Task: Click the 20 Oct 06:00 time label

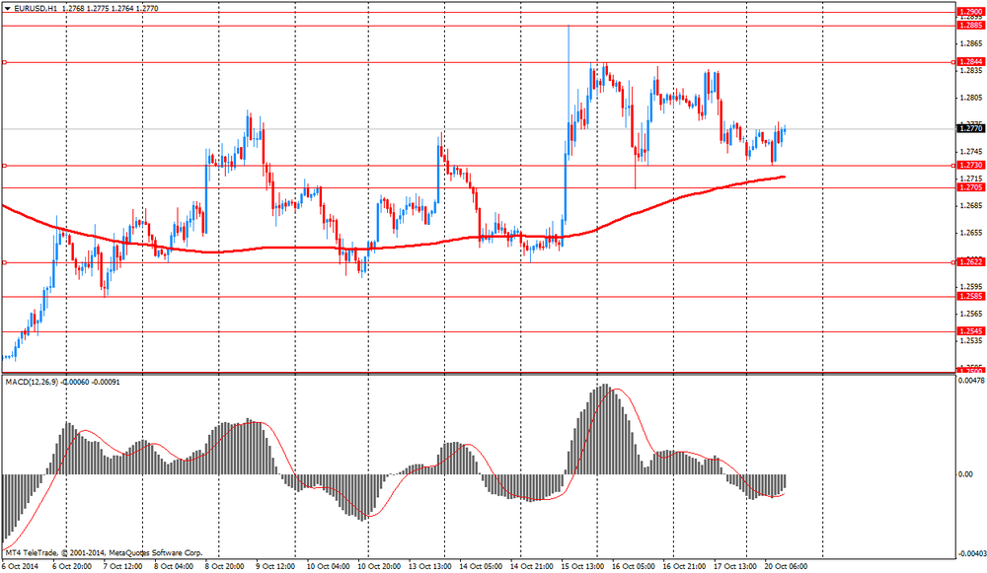Action: (786, 566)
